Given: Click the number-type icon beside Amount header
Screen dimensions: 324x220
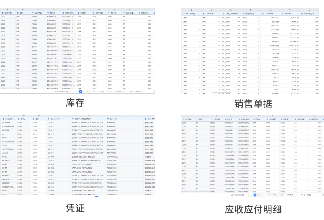Looking at the screenshot, I should tap(283, 14).
